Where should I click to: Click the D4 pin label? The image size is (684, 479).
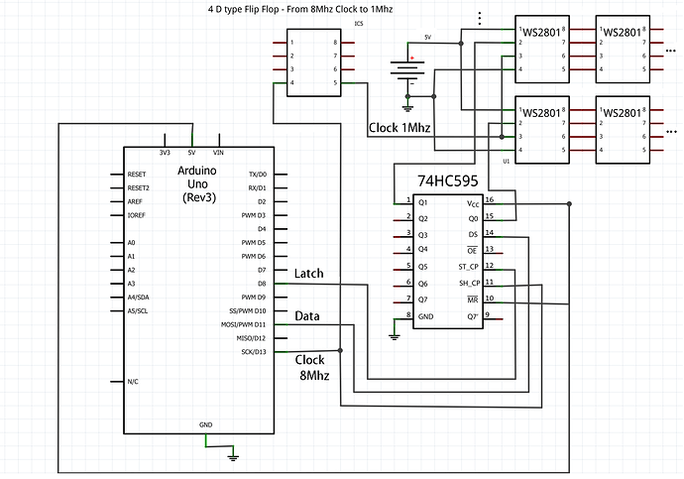[262, 229]
